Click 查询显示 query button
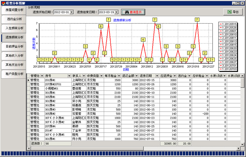 click(133, 12)
